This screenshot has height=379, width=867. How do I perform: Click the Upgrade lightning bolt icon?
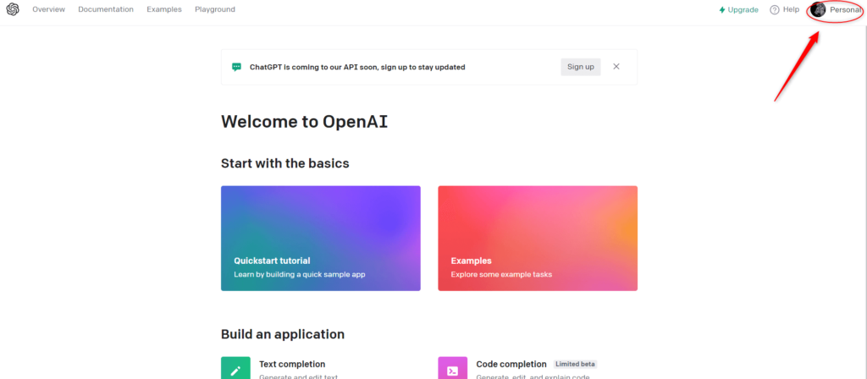(x=722, y=10)
